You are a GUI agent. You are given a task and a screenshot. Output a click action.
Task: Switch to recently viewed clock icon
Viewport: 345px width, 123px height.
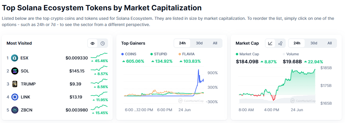pos(103,43)
